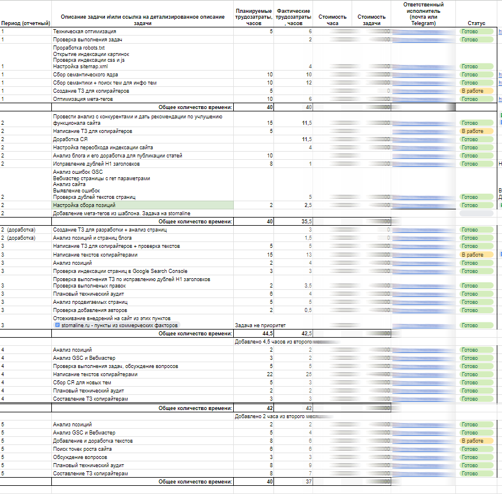Screen dimensions: 502x494
Task: Select the Стоимость часа header cell
Action: 332,14
